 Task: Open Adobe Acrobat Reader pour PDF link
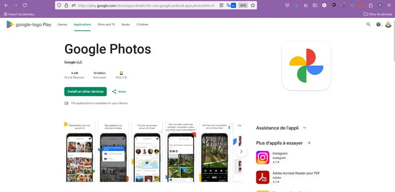(x=296, y=173)
